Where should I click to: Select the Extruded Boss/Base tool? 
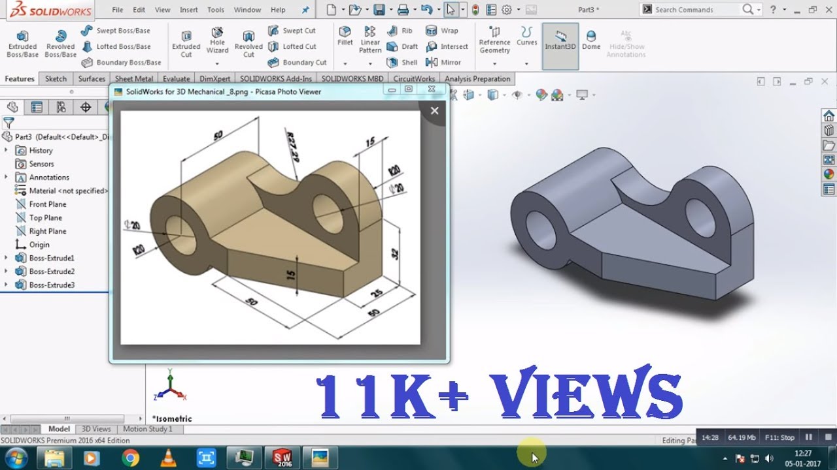coord(22,44)
